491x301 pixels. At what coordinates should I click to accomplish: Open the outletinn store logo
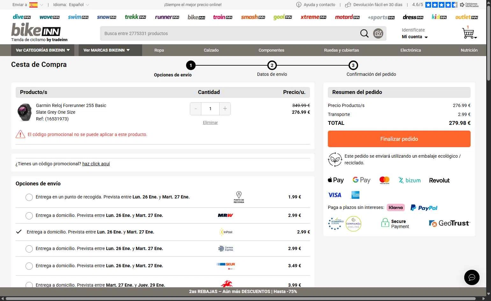[x=466, y=17]
